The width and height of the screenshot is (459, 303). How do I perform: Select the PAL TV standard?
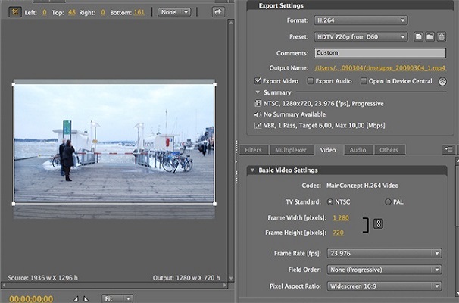coord(389,201)
